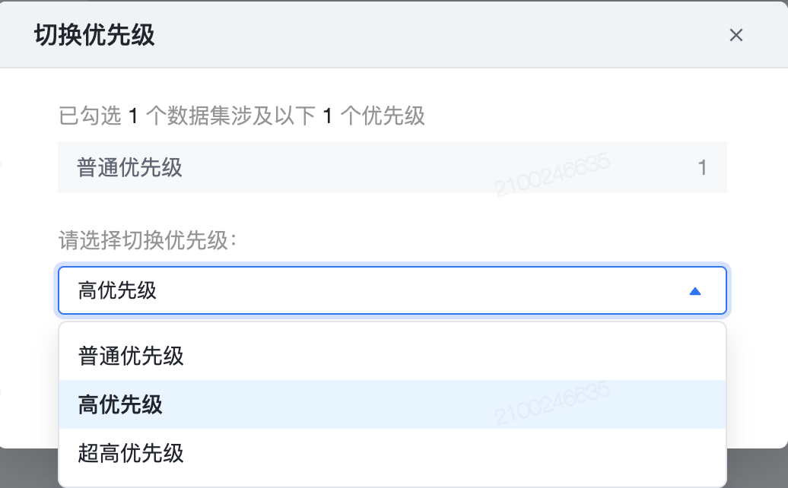This screenshot has height=488, width=788.
Task: Click the count 1 in the summary row
Action: (x=702, y=167)
